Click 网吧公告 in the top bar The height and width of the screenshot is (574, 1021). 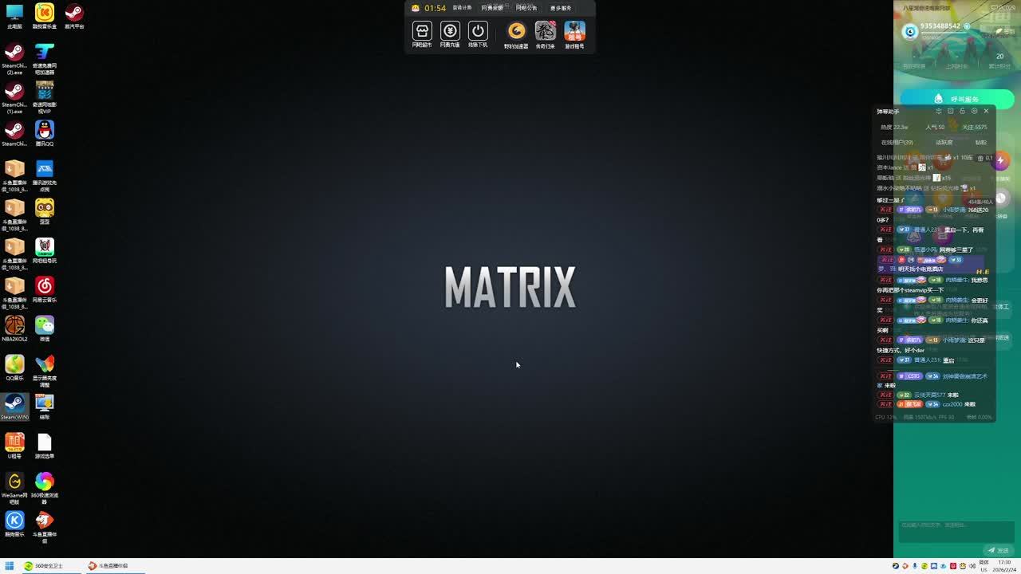pyautogui.click(x=526, y=8)
